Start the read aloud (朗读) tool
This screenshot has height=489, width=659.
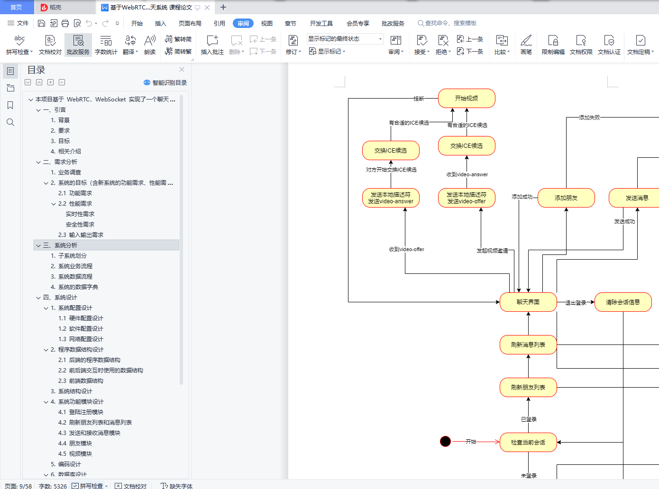150,45
